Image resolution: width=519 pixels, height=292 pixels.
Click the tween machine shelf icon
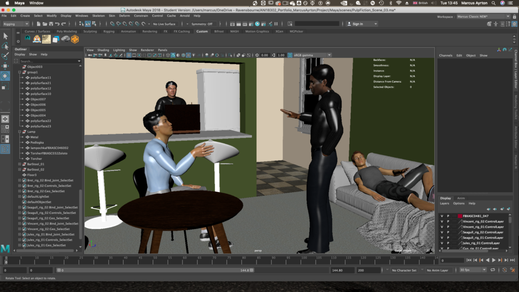46,39
